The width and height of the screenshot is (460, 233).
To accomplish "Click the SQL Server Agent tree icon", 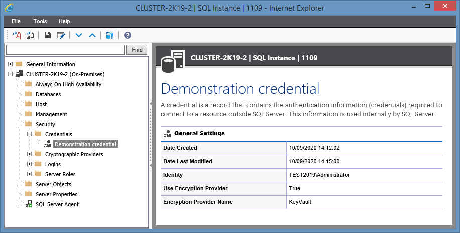I will [x=29, y=204].
